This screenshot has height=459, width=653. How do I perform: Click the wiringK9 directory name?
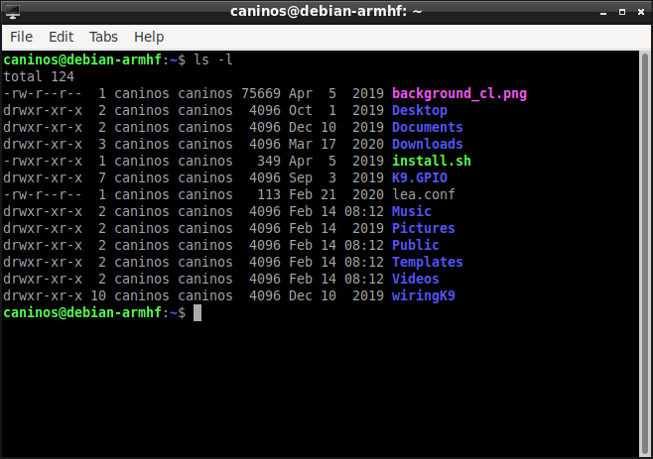point(424,295)
